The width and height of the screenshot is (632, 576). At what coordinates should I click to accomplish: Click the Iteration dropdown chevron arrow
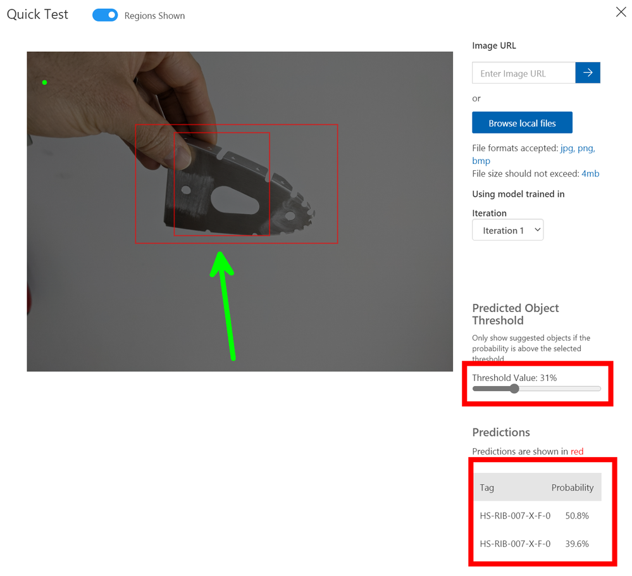tap(537, 230)
